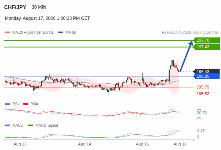
Task: Open the Research Trading Central copyright text
Action: pyautogui.click(x=190, y=33)
